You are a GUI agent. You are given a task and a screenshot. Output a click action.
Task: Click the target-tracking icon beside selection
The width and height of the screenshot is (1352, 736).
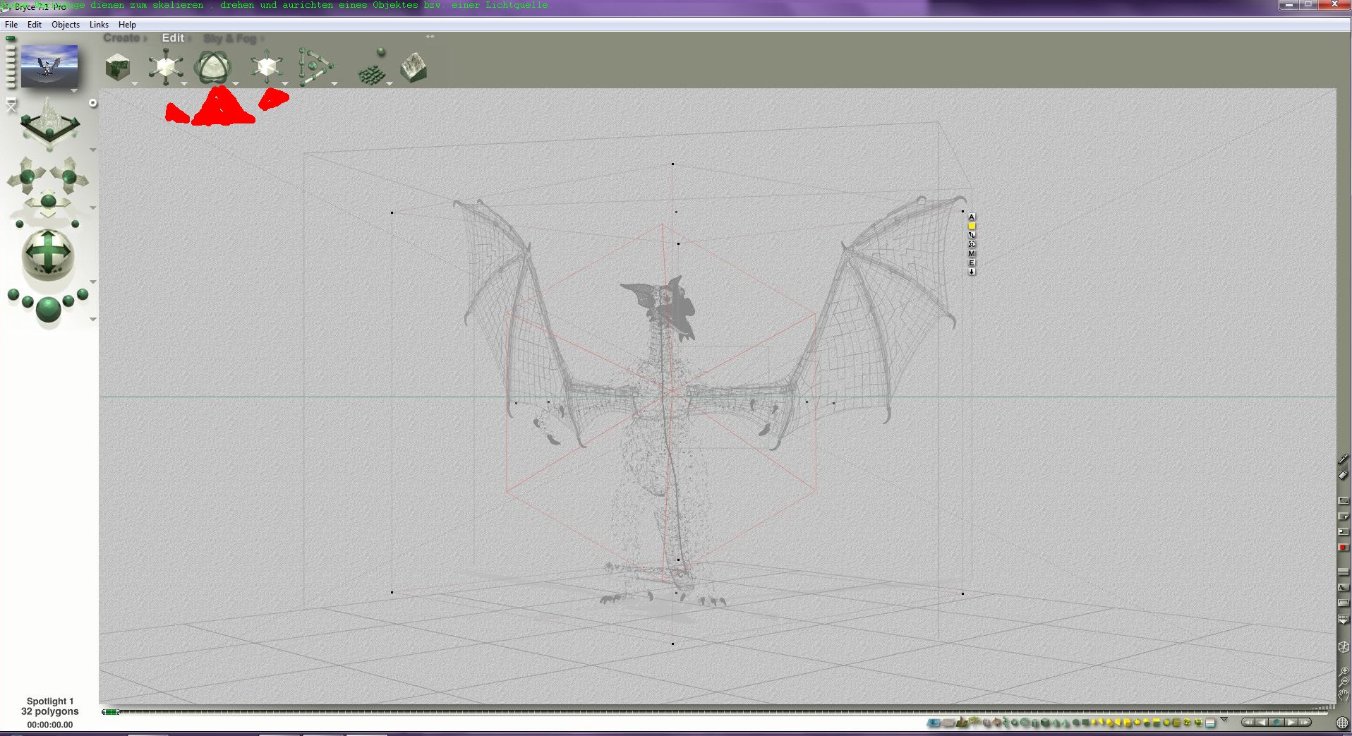click(972, 244)
